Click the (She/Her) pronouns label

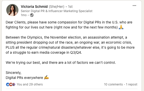coord(56,7)
